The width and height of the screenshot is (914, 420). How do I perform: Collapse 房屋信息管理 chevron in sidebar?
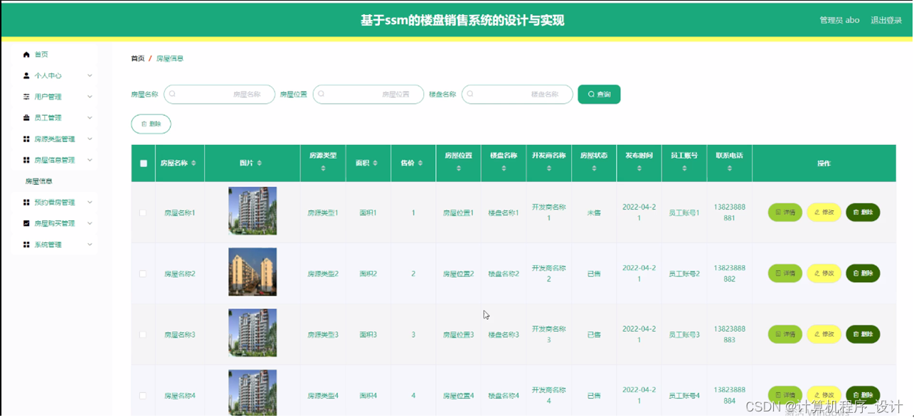(x=90, y=160)
